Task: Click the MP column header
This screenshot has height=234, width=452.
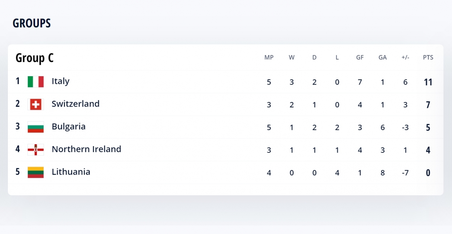Action: pos(269,57)
